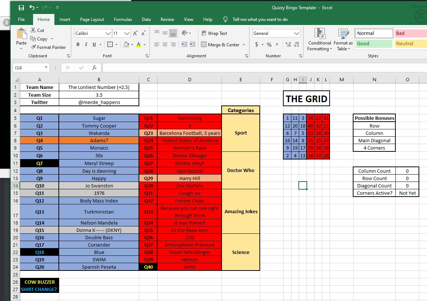This screenshot has height=301, width=427.
Task: Increase font size with larger A icon
Action: pyautogui.click(x=135, y=33)
